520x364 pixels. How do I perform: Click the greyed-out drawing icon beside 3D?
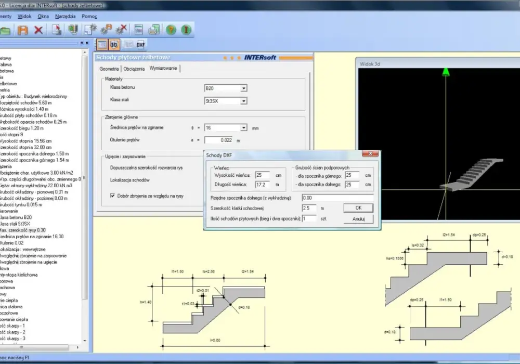point(128,44)
